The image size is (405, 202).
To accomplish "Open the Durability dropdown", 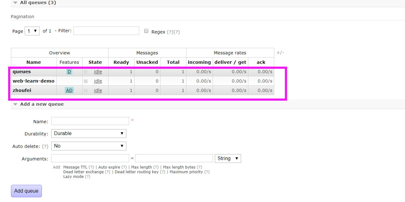I will coord(89,134).
